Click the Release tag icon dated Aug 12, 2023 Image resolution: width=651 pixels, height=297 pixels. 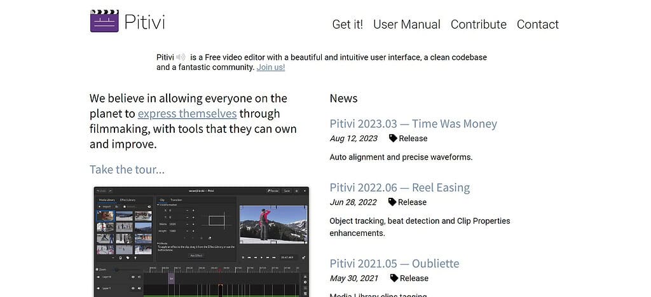393,138
